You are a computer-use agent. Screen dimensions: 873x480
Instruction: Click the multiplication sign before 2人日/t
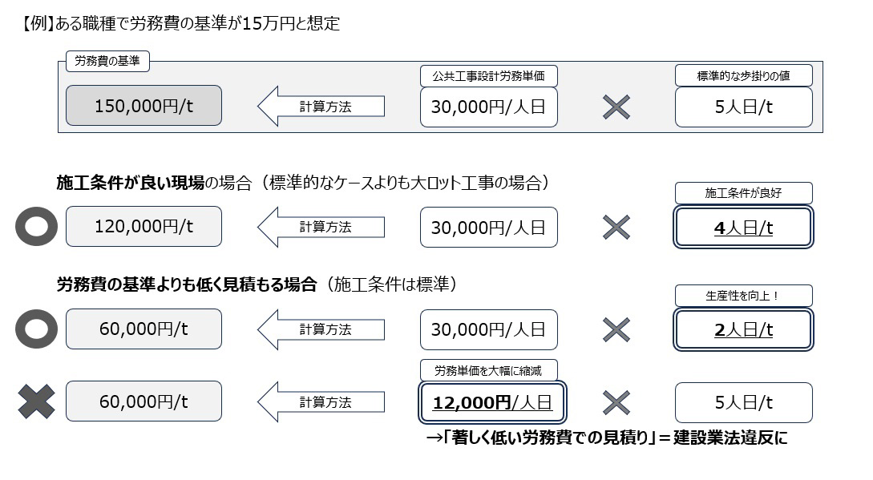click(x=616, y=329)
